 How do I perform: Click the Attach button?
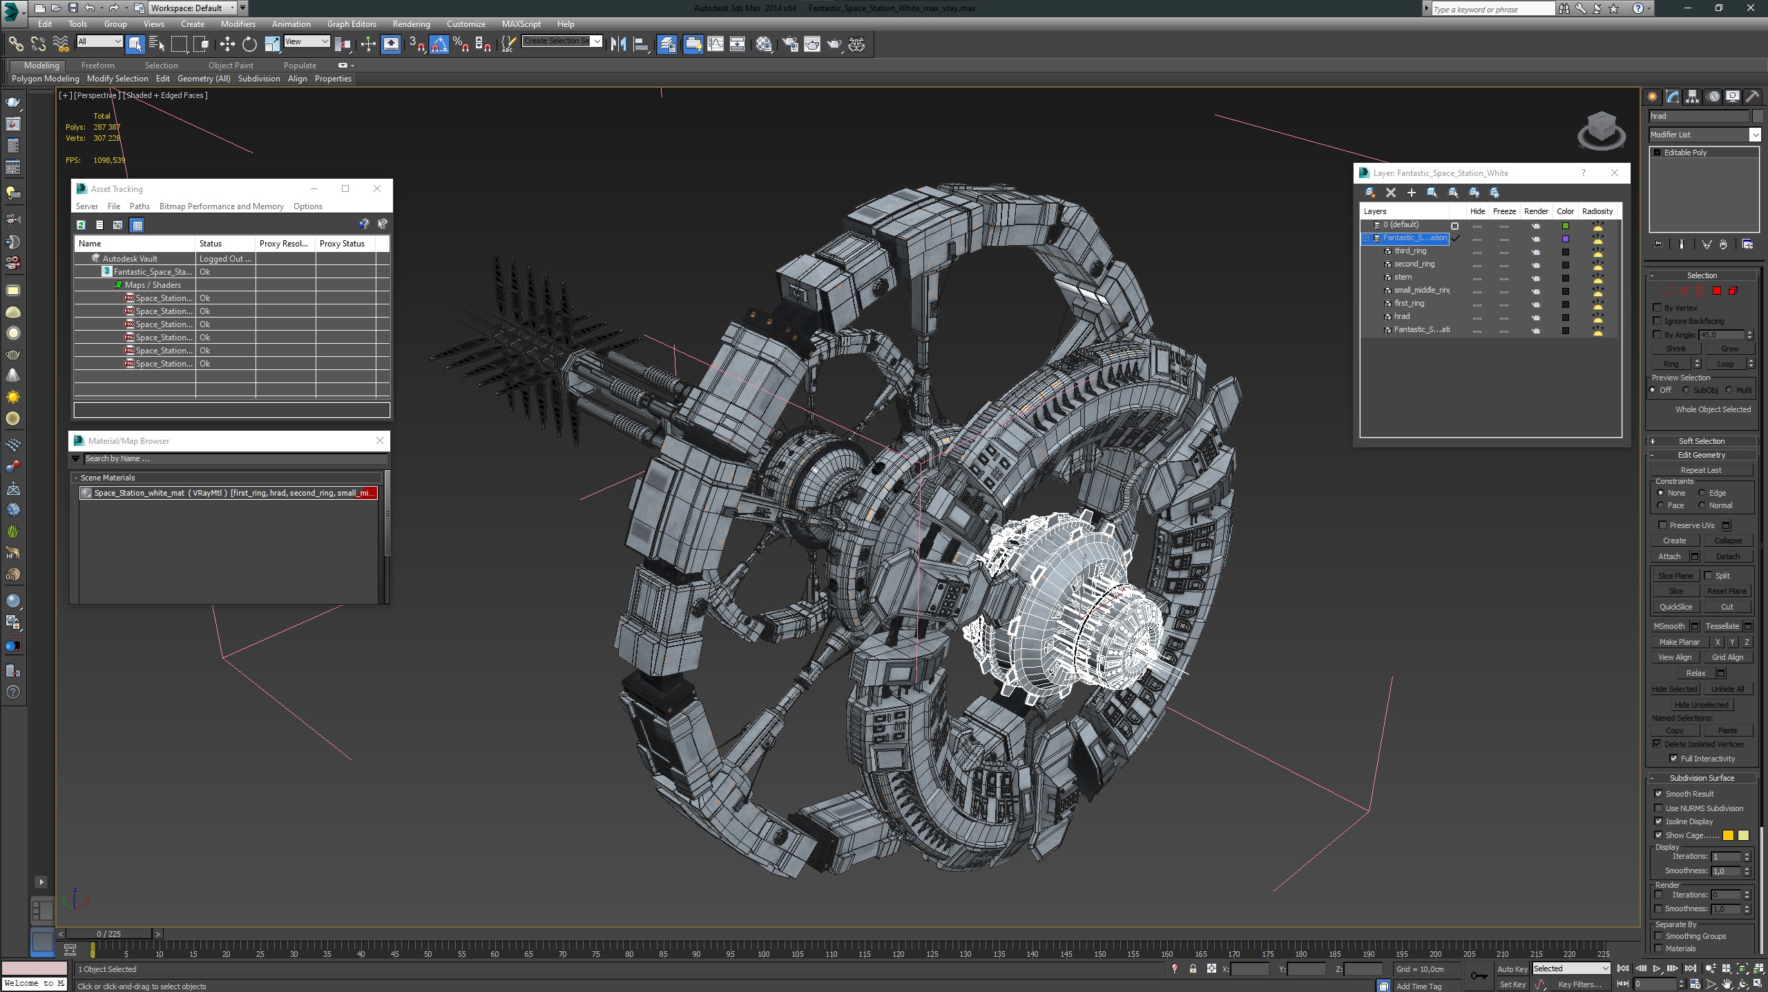(x=1669, y=556)
